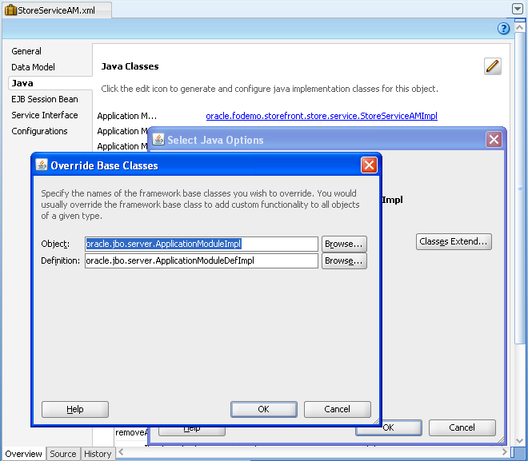Screen dimensions: 528x461
Task: Open the help question mark icon
Action: point(503,29)
